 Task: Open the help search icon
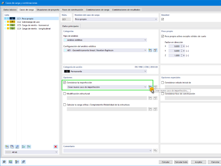click(4, 162)
